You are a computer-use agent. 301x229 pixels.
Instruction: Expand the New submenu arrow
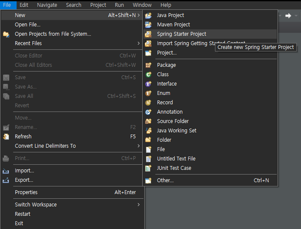tap(139, 15)
